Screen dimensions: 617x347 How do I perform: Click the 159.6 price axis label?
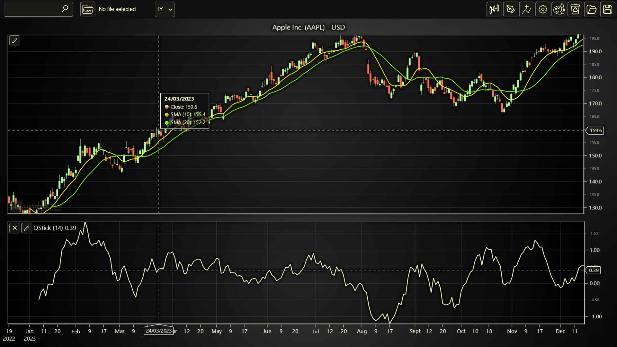point(595,131)
